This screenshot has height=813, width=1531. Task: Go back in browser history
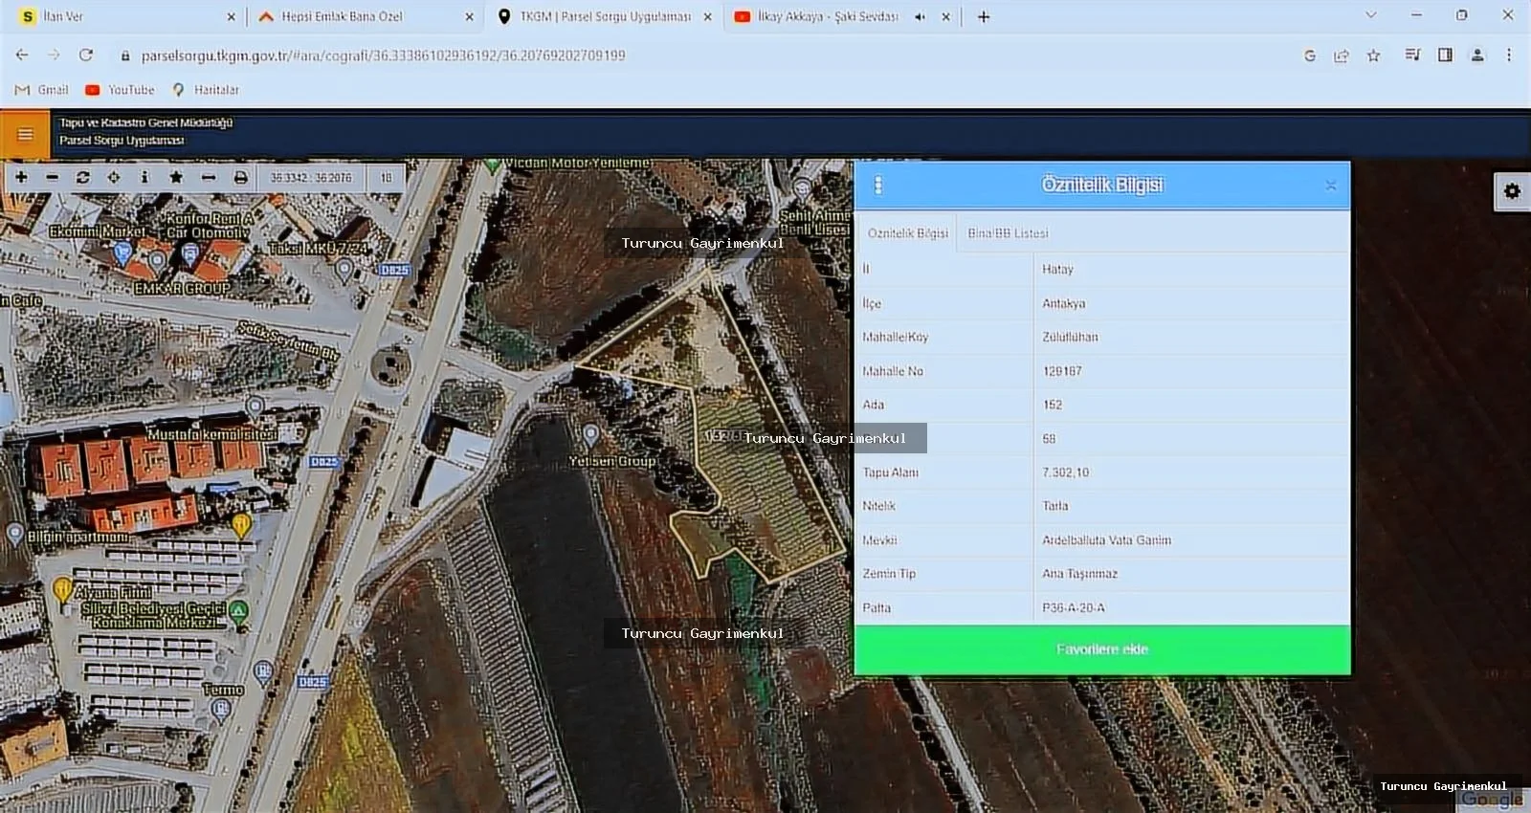tap(22, 55)
